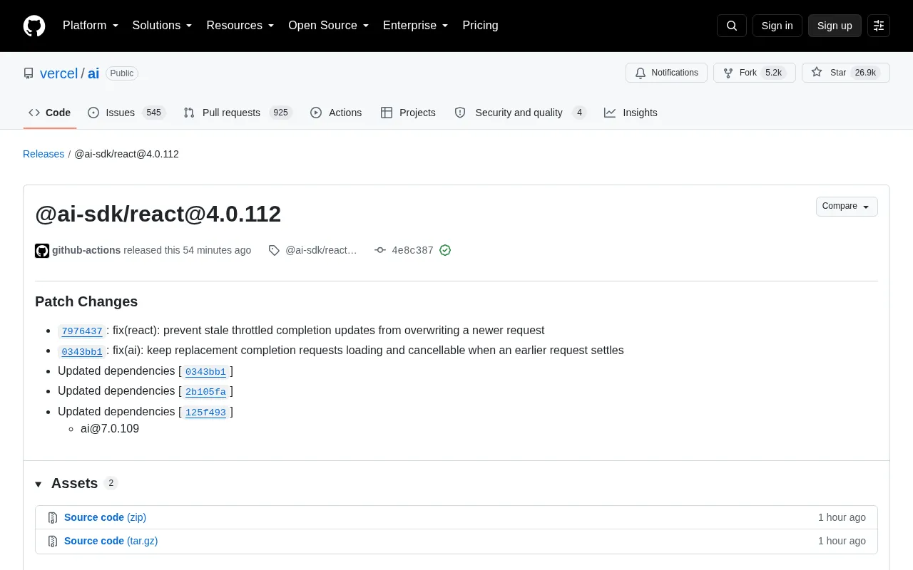This screenshot has width=913, height=570.
Task: Switch to the Issues tab
Action: click(x=126, y=113)
